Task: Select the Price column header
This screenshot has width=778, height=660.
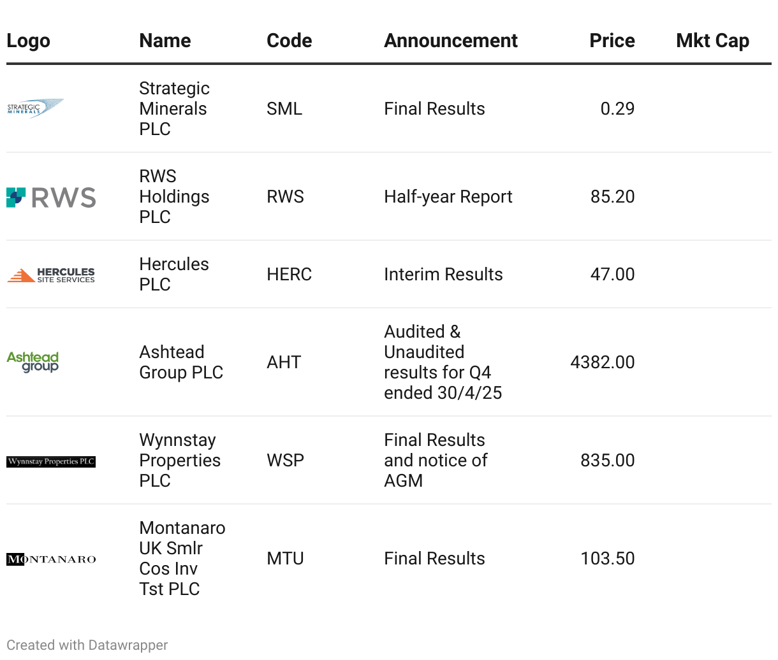Action: pos(612,41)
